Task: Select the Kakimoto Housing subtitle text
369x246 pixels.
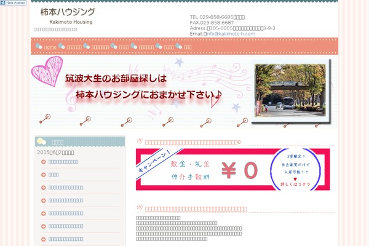Action: (71, 22)
